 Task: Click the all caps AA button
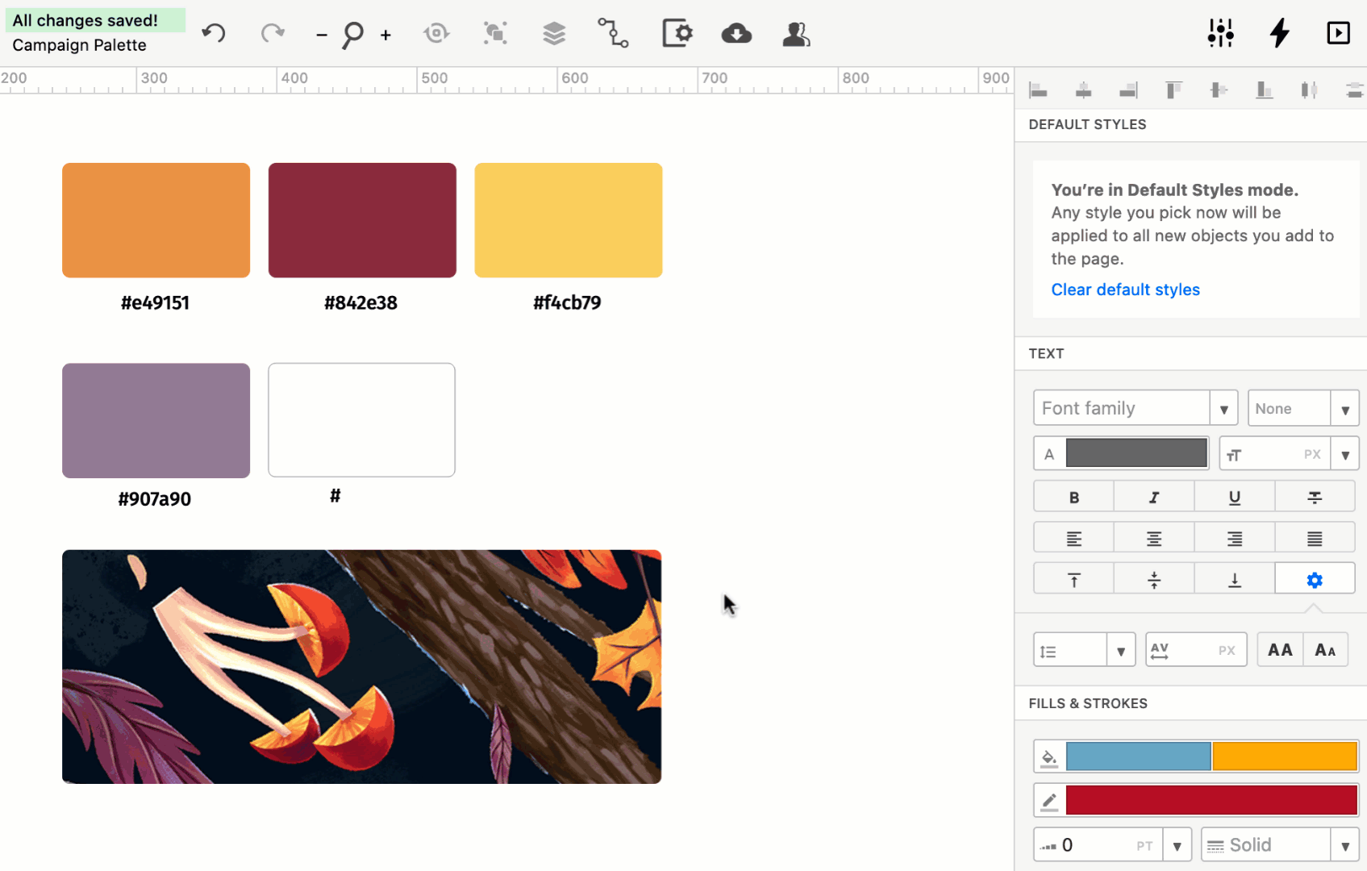(x=1280, y=650)
